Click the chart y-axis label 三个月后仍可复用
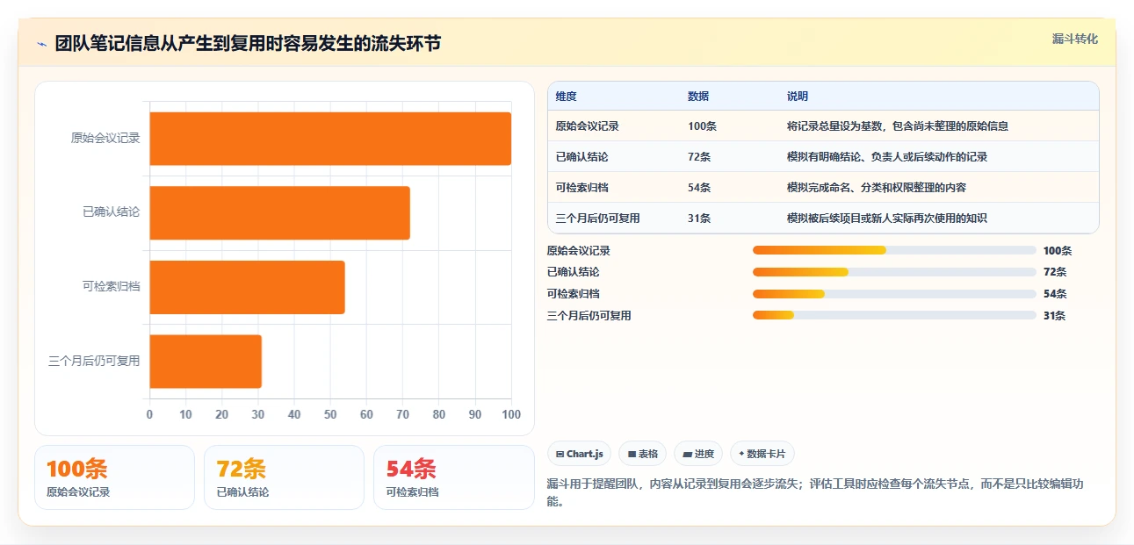 tap(94, 361)
